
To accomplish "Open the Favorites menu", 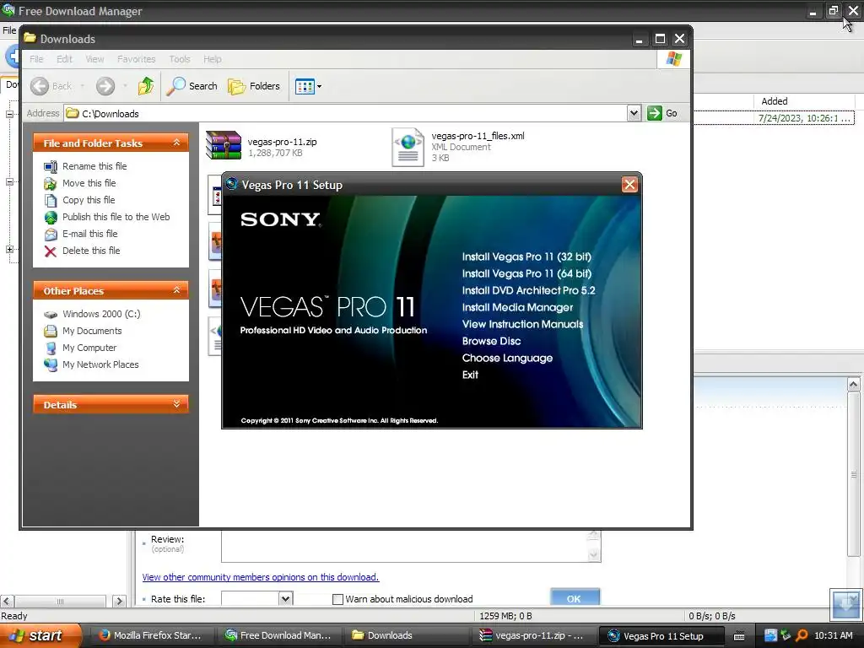I will pos(136,59).
